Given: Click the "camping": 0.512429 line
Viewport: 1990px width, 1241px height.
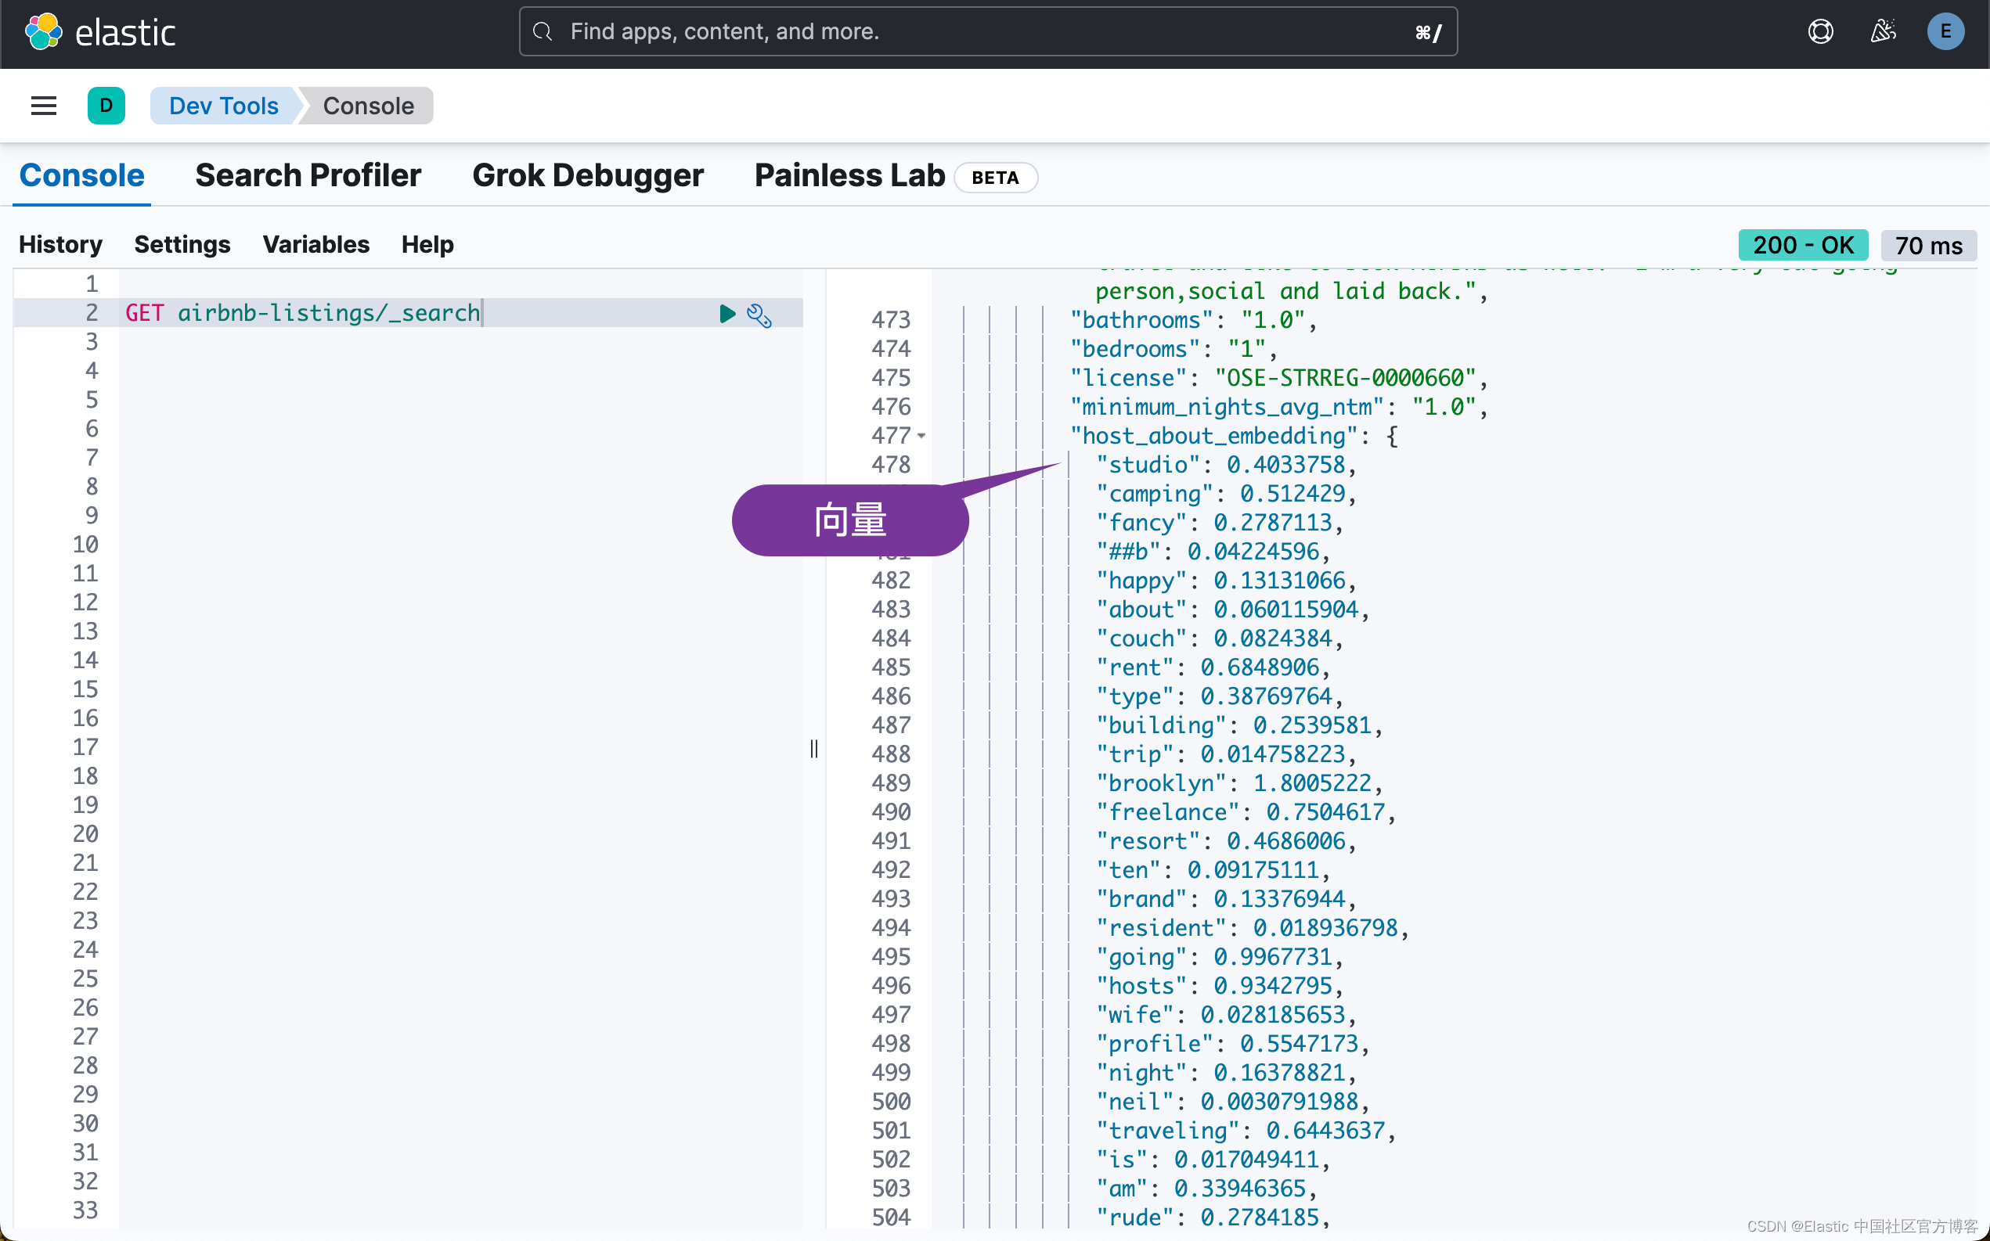Looking at the screenshot, I should [x=1225, y=493].
